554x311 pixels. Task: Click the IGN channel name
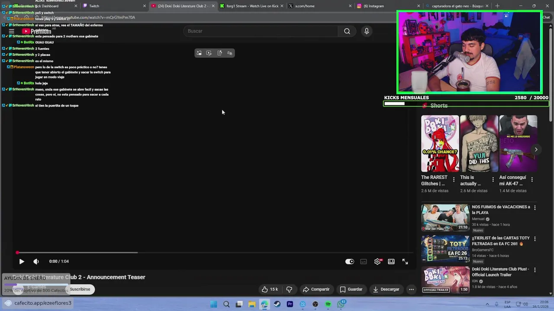tap(474, 281)
